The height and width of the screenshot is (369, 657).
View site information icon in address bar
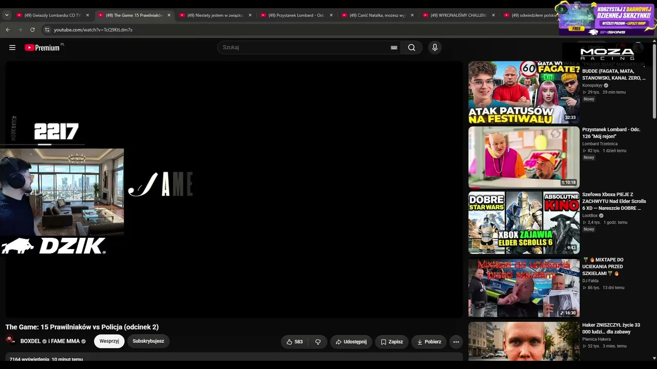[47, 30]
